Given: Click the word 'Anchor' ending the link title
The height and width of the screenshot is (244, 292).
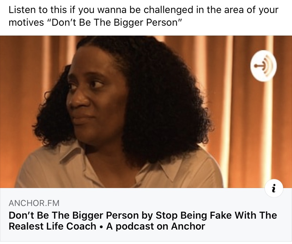Looking at the screenshot, I should (x=188, y=226).
